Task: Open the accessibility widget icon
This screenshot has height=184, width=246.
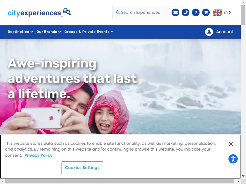Action: (x=233, y=159)
